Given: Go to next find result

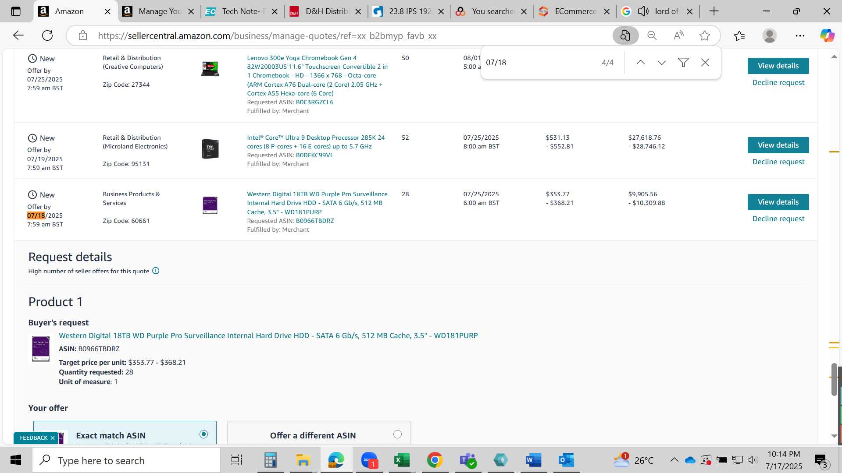Looking at the screenshot, I should coord(662,63).
